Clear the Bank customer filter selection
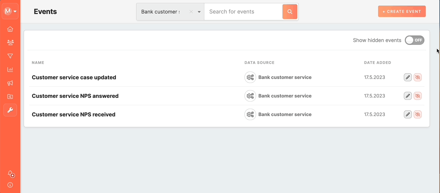440x193 pixels. tap(191, 12)
